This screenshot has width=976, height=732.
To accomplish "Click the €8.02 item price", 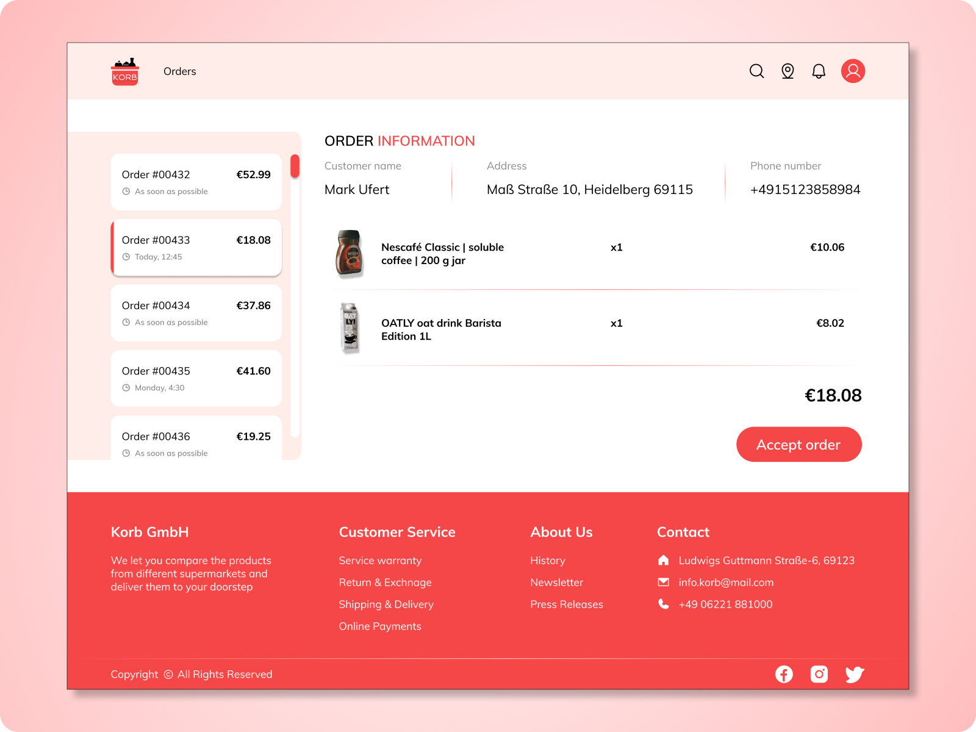I will pyautogui.click(x=830, y=323).
